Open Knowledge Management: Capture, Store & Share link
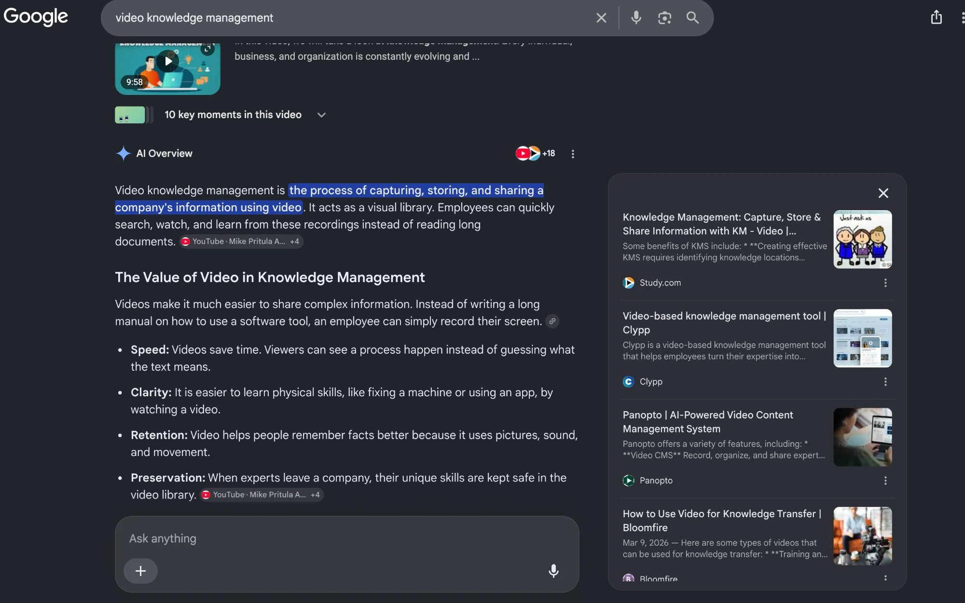The image size is (965, 603). pyautogui.click(x=722, y=224)
